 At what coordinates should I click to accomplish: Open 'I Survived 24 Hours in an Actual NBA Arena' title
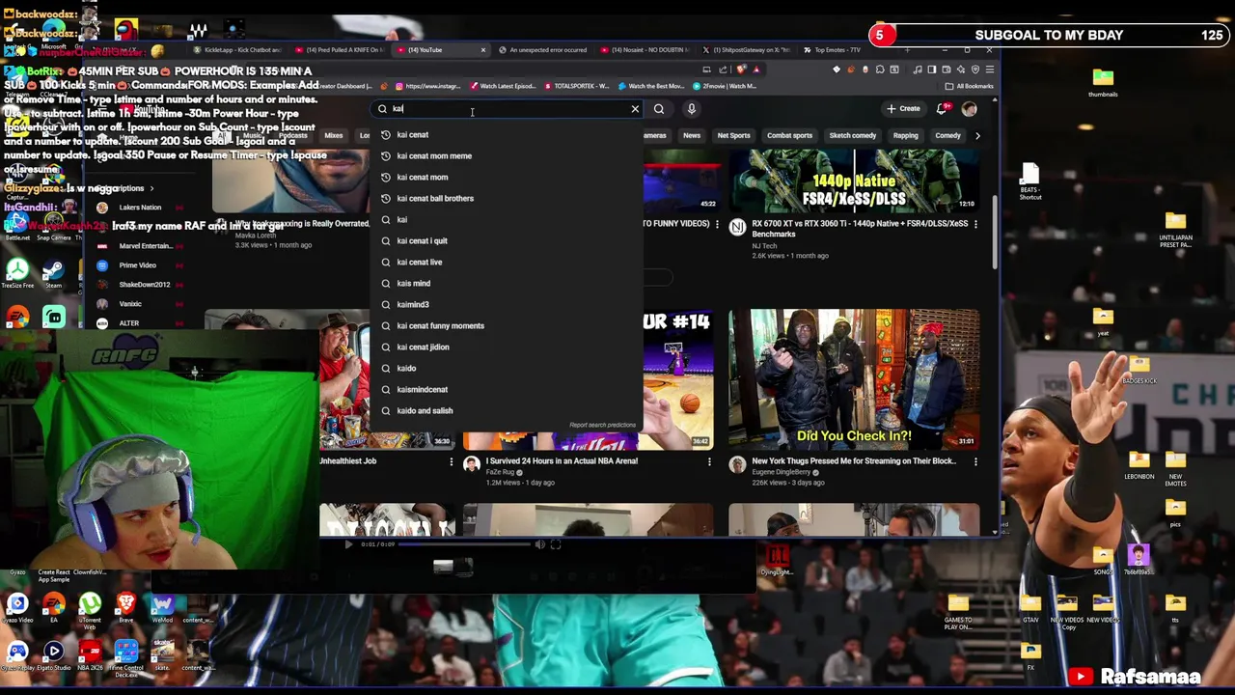tap(562, 461)
